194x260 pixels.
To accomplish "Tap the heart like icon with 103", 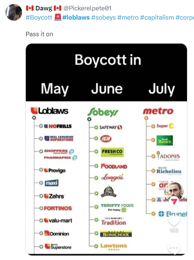I will [x=174, y=221].
